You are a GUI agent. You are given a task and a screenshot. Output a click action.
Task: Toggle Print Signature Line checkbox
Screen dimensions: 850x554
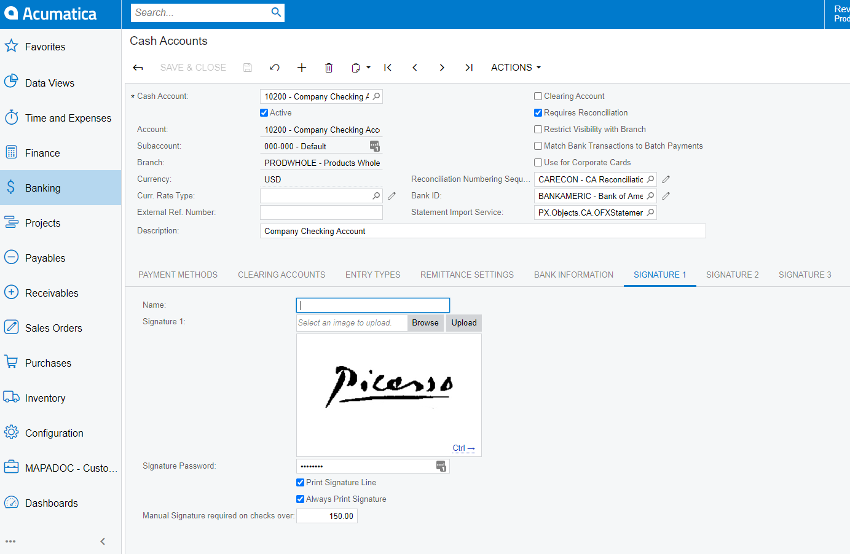coord(301,483)
